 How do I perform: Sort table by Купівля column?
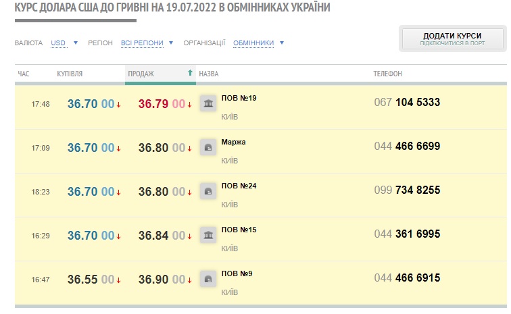point(70,74)
